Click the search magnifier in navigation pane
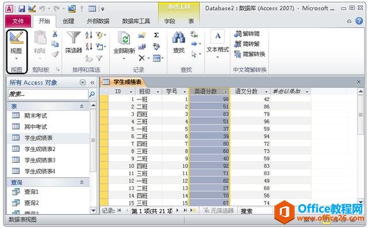This screenshot has width=368, height=228. (x=92, y=94)
